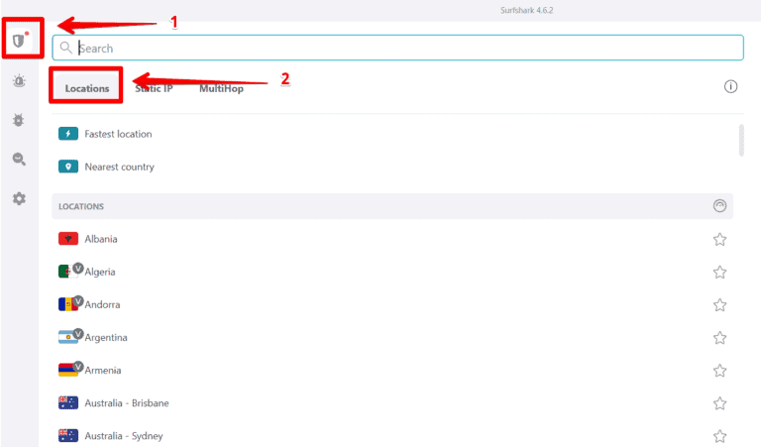Open Settings gear in sidebar

19,199
